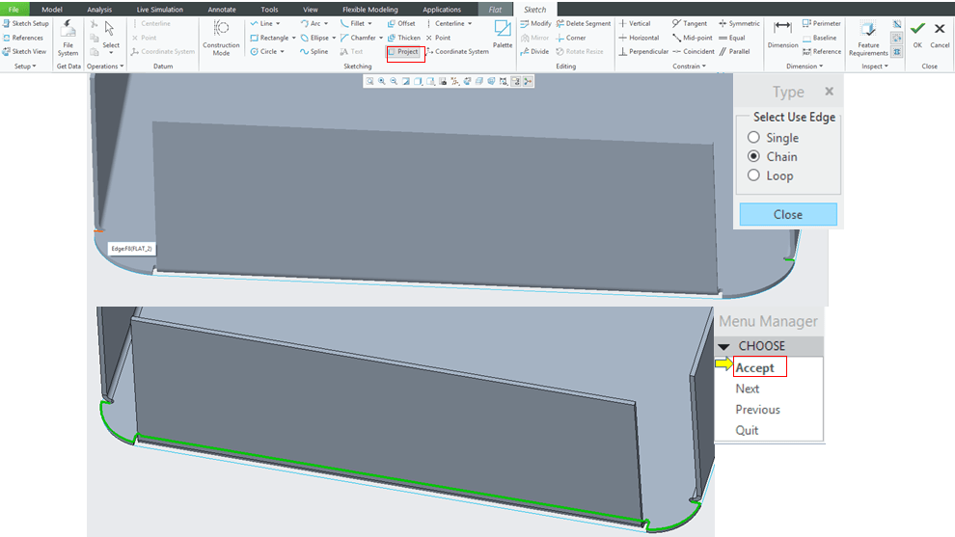
Task: Expand the Rectangle dropdown arrow
Action: 292,38
